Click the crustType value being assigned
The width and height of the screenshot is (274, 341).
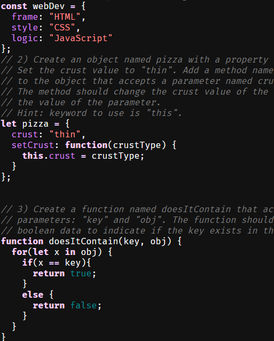(x=115, y=156)
